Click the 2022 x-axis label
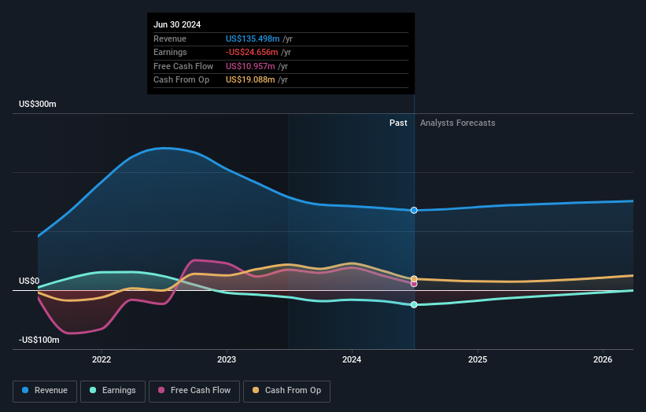This screenshot has height=412, width=646. (x=102, y=359)
